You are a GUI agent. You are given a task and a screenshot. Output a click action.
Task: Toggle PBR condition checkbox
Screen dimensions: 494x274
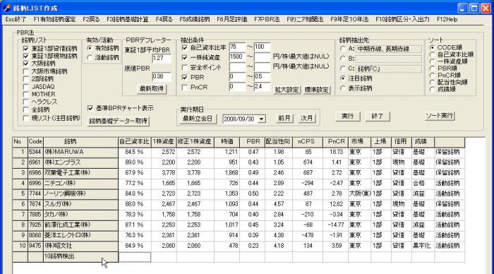pos(185,78)
